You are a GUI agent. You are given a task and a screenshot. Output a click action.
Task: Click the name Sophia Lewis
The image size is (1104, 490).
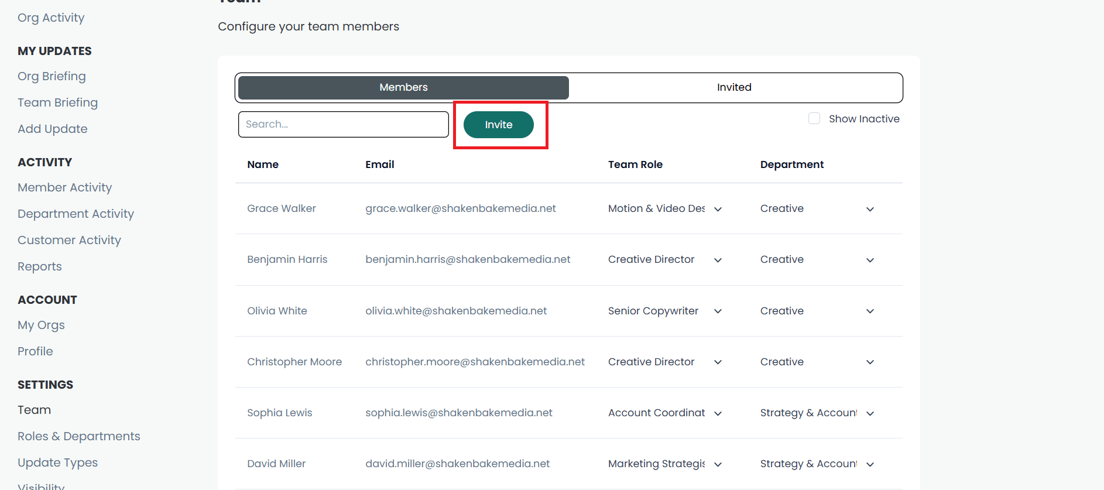coord(280,413)
